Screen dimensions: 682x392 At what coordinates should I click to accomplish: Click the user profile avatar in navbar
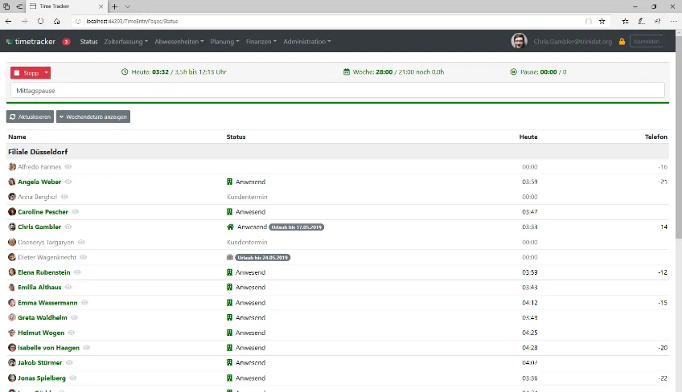click(519, 41)
